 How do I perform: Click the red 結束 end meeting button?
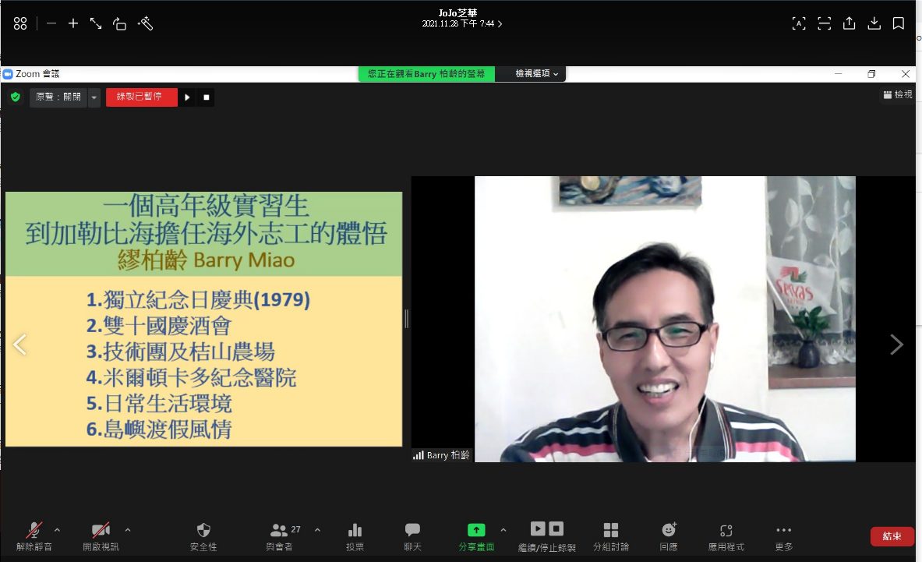pos(892,536)
